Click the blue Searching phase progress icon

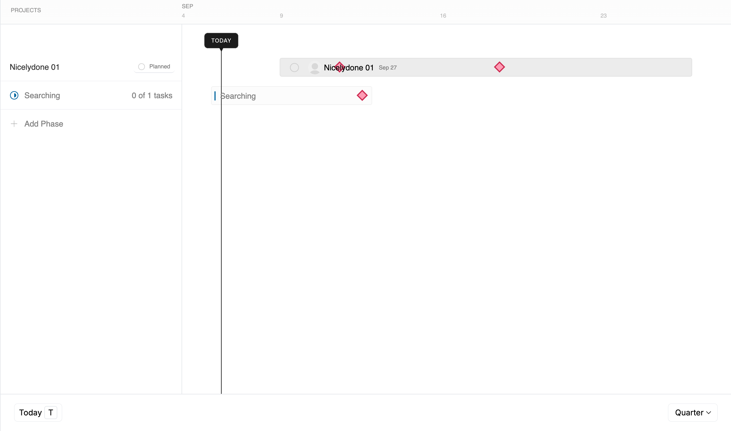pos(14,95)
